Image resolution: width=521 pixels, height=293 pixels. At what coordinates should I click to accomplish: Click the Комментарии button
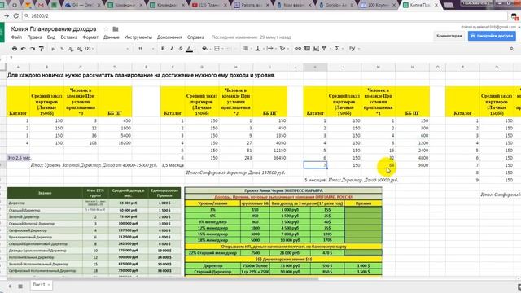click(449, 36)
